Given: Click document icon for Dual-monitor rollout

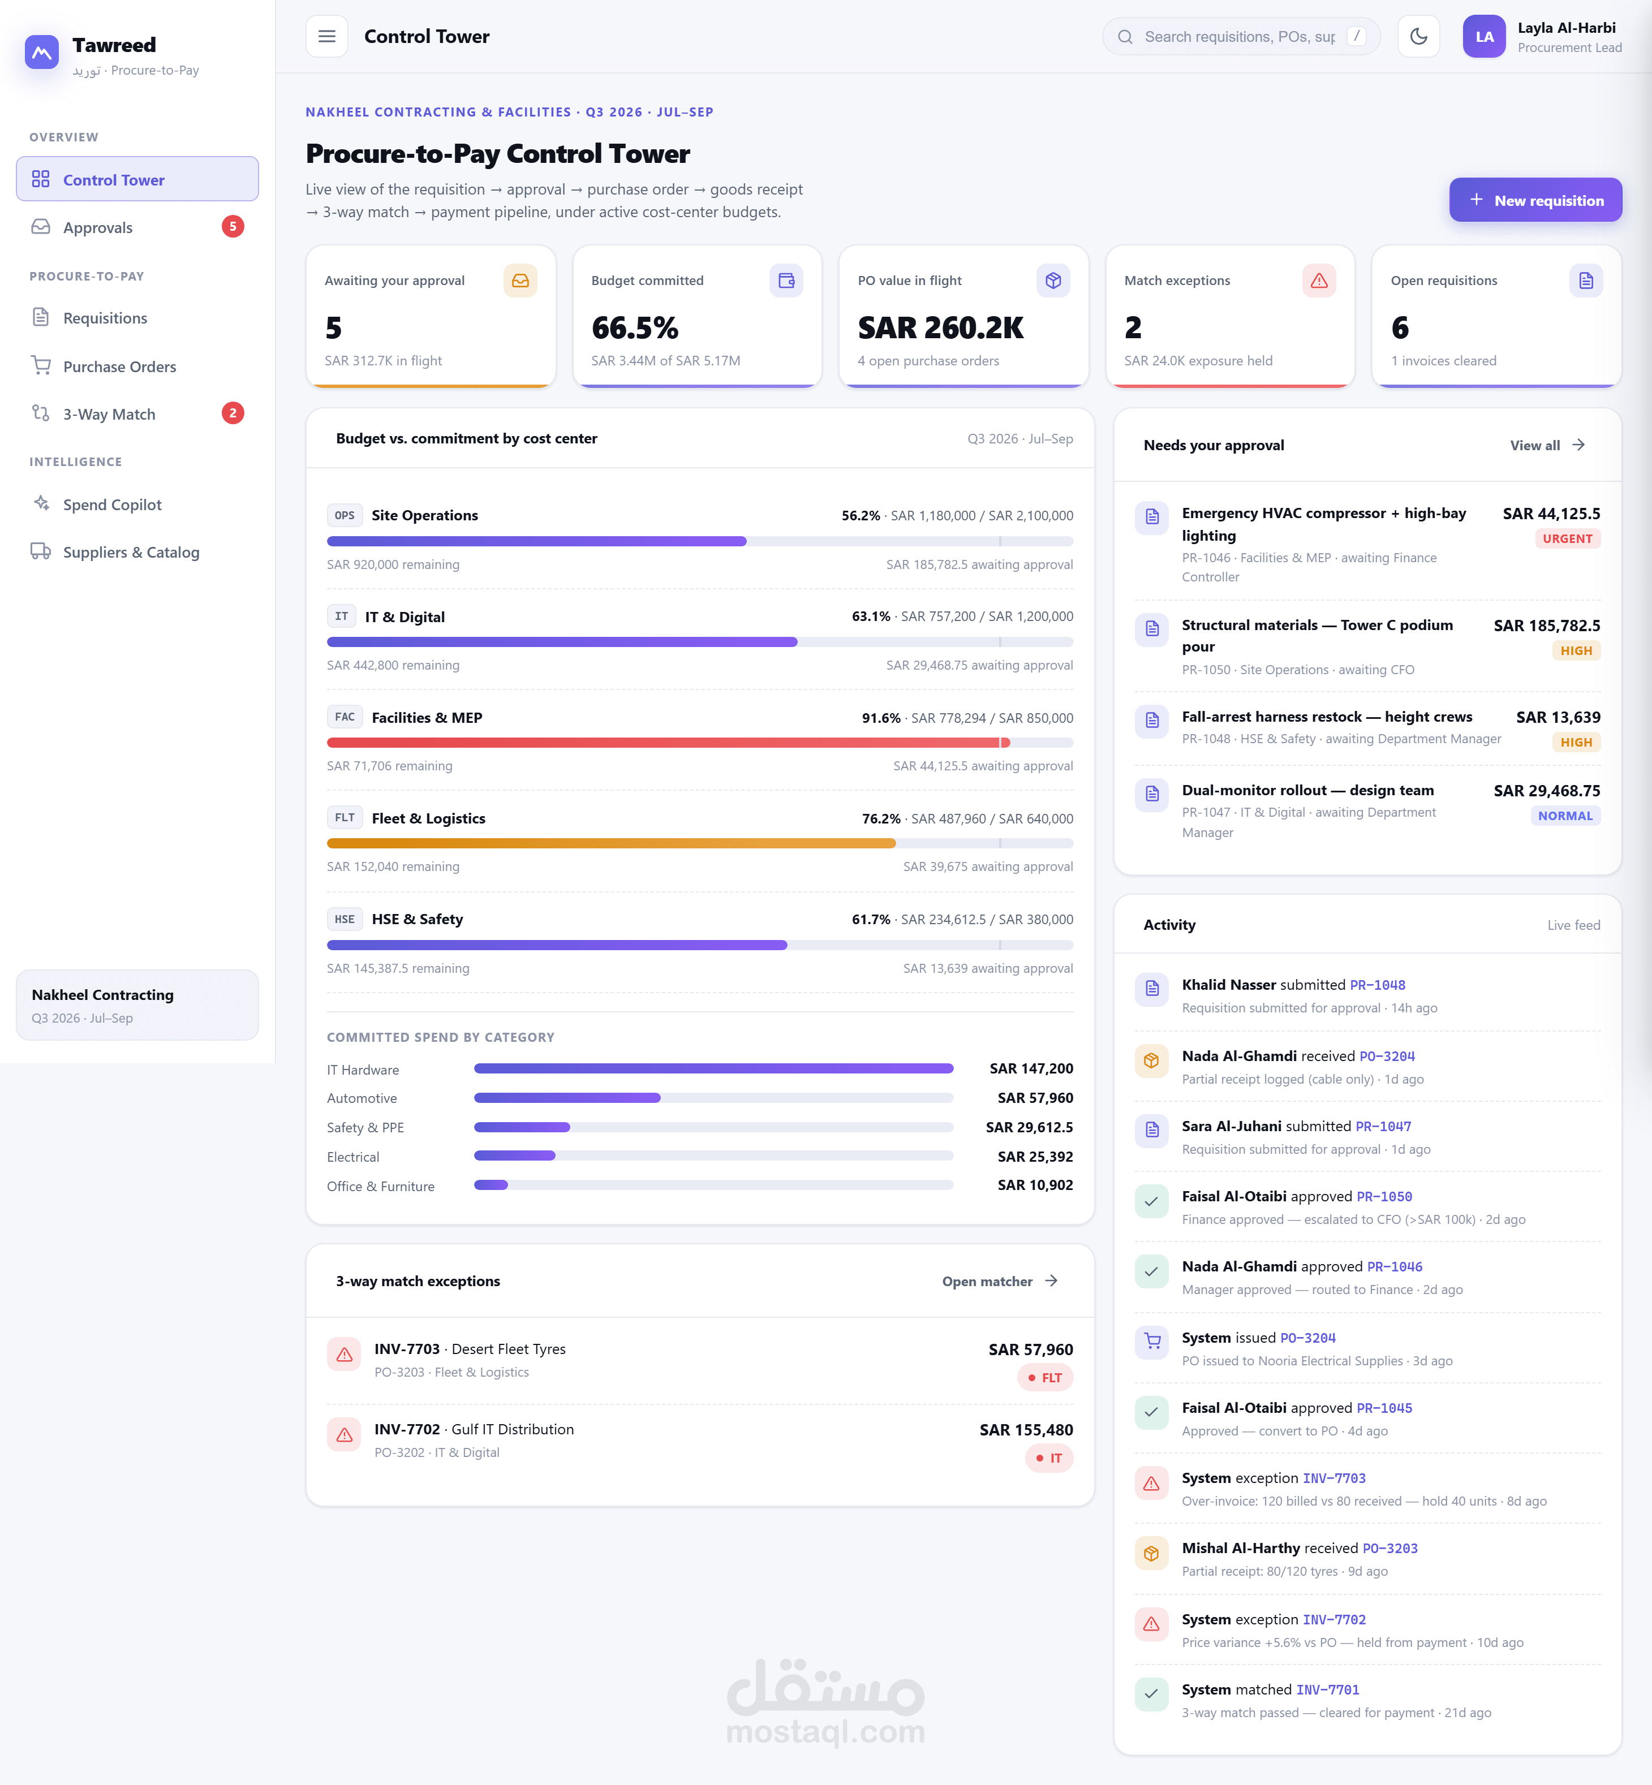Looking at the screenshot, I should (1151, 794).
